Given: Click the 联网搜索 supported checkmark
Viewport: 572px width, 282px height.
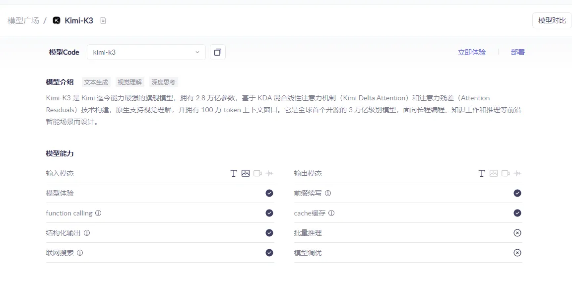Looking at the screenshot, I should pos(269,252).
